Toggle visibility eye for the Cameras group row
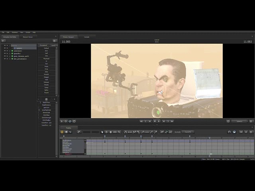This screenshot has width=255, height=191. coord(5,46)
